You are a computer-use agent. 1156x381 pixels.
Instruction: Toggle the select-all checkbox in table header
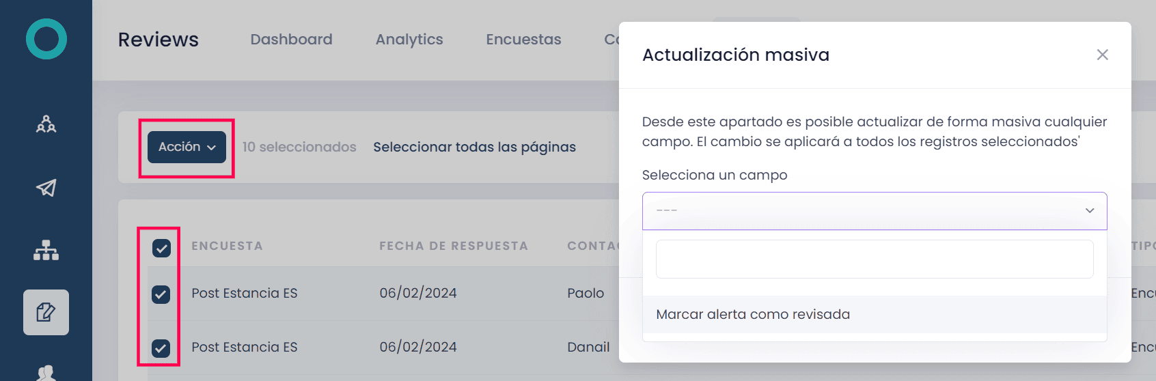pos(161,248)
